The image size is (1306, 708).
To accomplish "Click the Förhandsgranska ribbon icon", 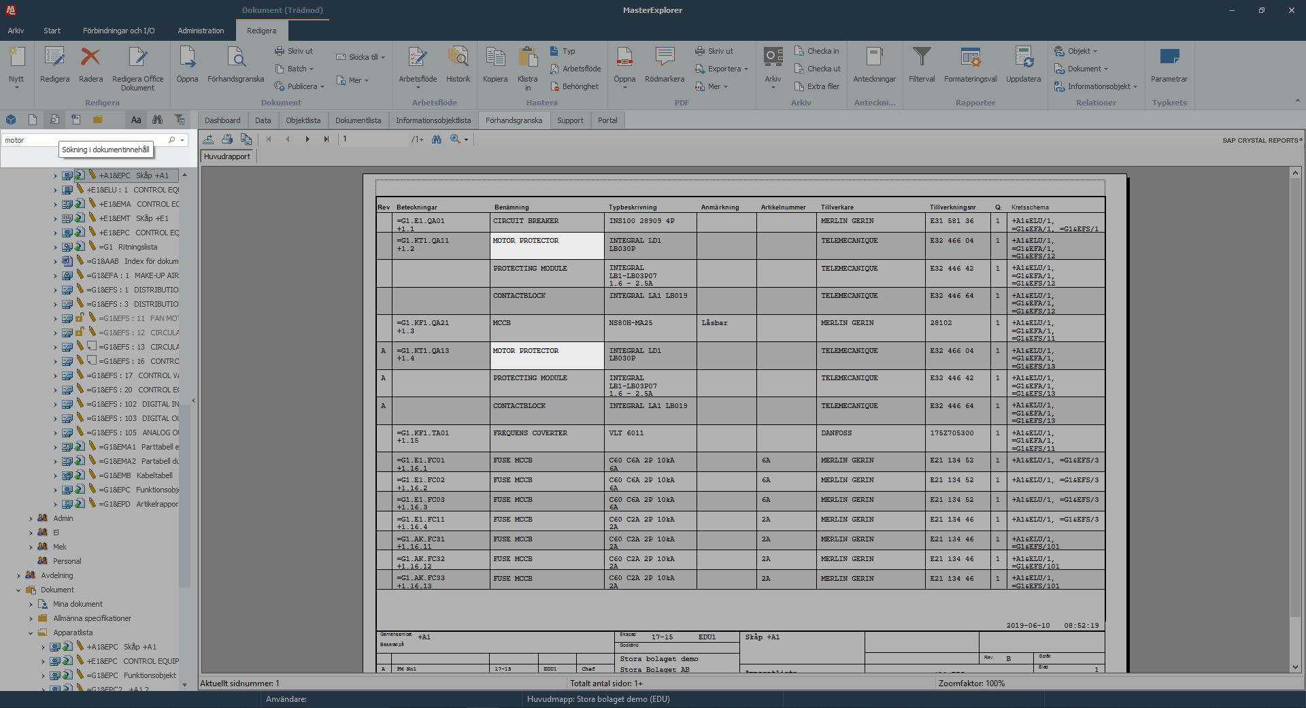I will pyautogui.click(x=235, y=58).
